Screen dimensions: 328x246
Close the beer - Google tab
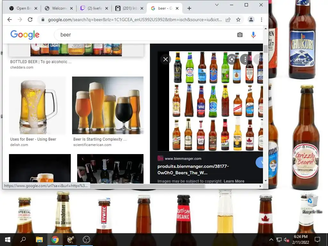[x=177, y=8]
